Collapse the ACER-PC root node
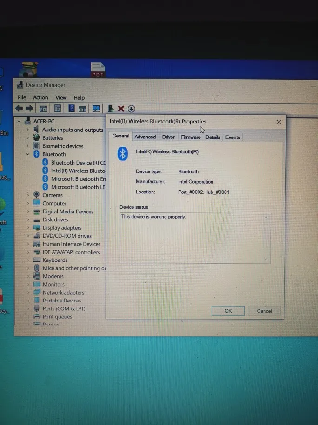 click(x=19, y=121)
